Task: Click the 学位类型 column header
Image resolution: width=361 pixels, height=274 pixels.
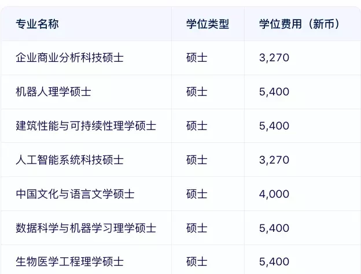Action: 208,24
